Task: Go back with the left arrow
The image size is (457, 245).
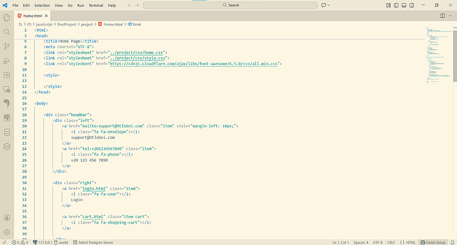Action: [129, 5]
